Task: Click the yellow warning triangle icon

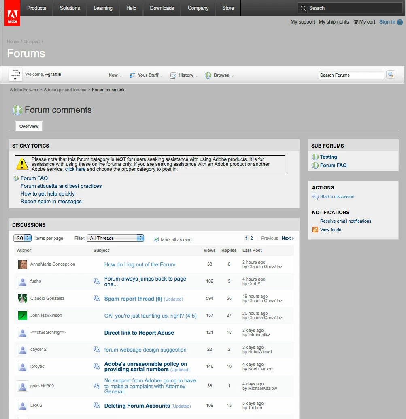Action: click(22, 164)
